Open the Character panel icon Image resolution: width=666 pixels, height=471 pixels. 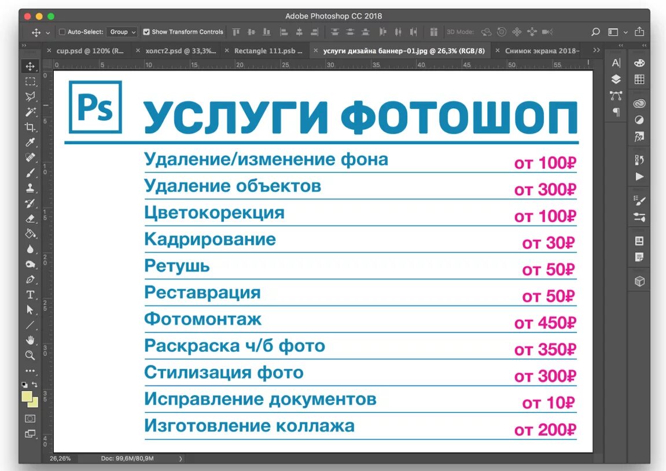pos(616,63)
